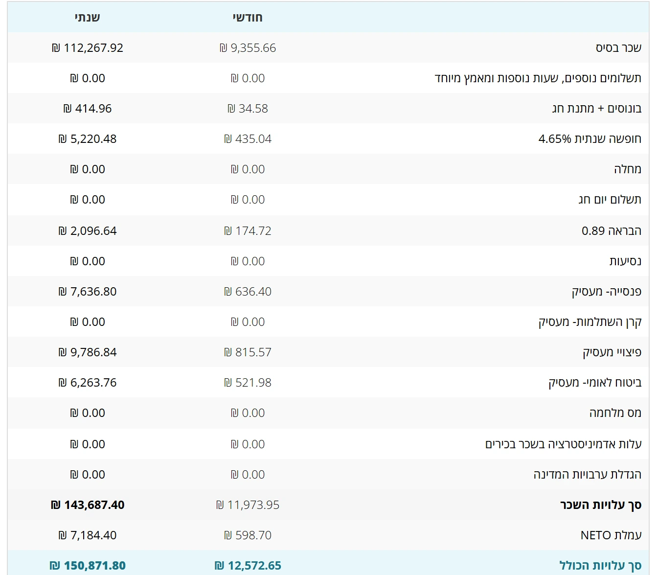Click the 'תשלומים נוספים, שעות נוספות ומאמץ מיוחד' label

pos(538,78)
